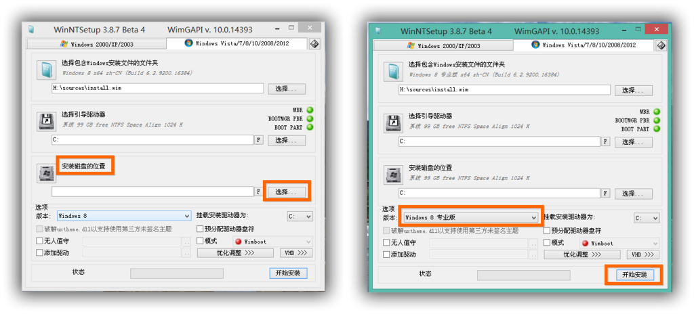Click the diamond tools icon beside tabs in teal-bordered window

click(x=661, y=45)
